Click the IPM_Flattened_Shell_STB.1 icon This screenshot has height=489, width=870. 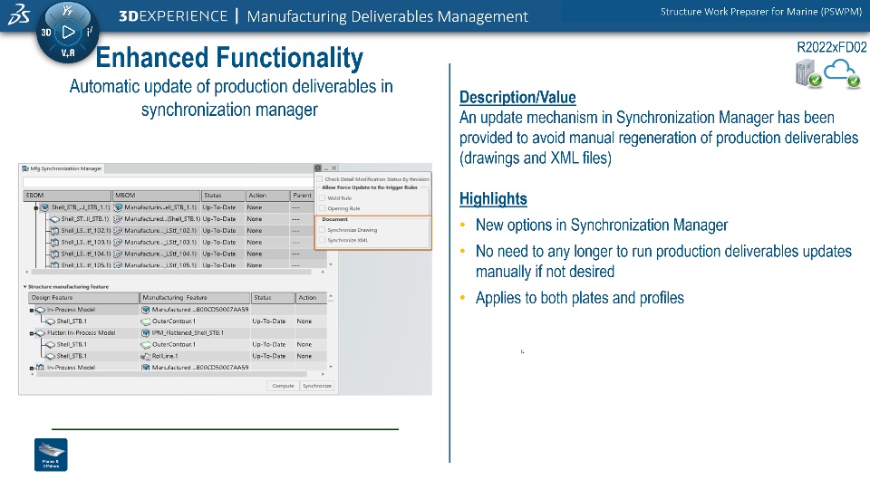[146, 333]
